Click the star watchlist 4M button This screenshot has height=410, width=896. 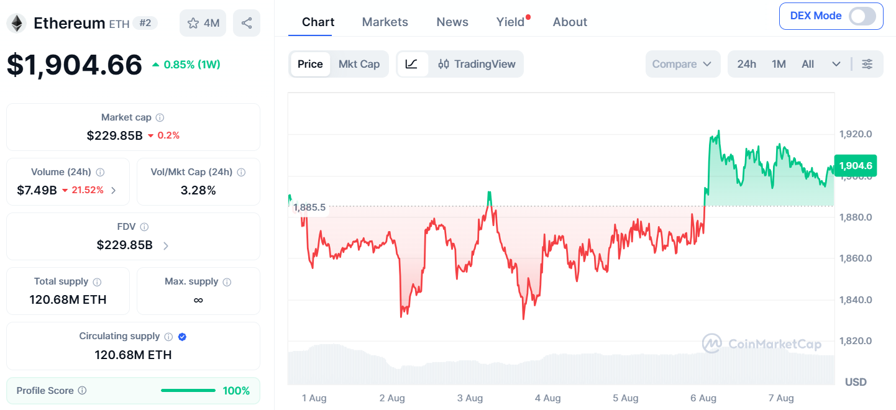pyautogui.click(x=203, y=23)
